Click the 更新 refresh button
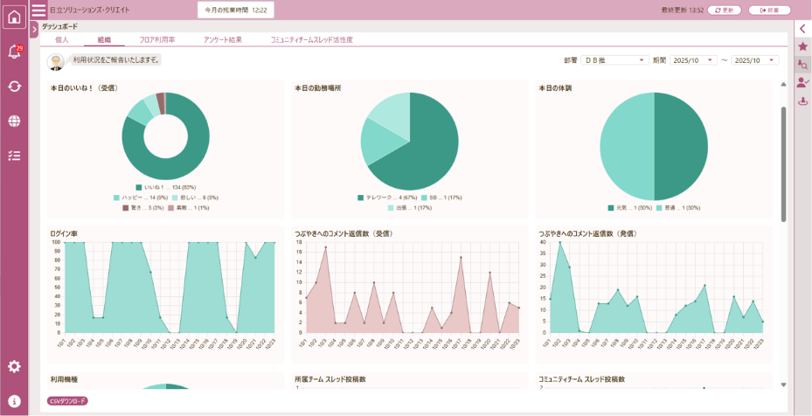The image size is (812, 416). 724,10
